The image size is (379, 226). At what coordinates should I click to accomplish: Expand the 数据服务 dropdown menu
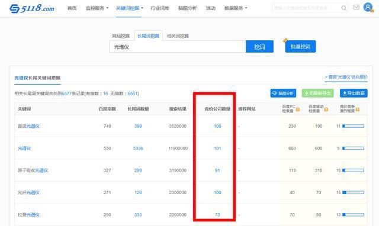[236, 8]
